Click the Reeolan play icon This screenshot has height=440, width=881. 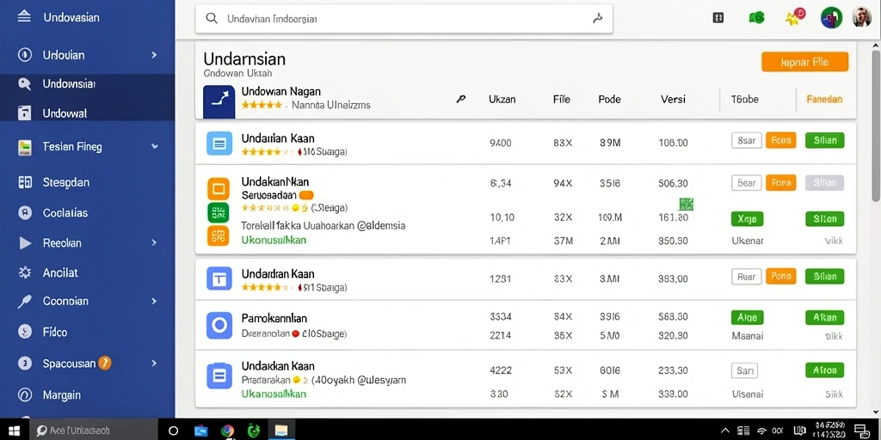pyautogui.click(x=25, y=243)
